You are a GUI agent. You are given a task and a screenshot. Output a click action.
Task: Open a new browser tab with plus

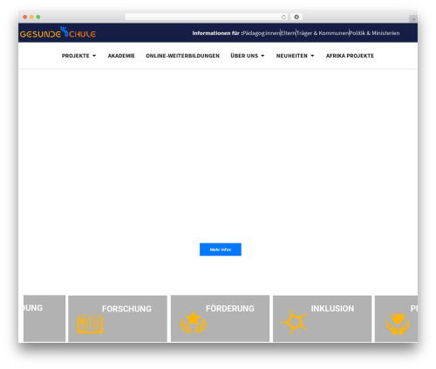(x=413, y=19)
